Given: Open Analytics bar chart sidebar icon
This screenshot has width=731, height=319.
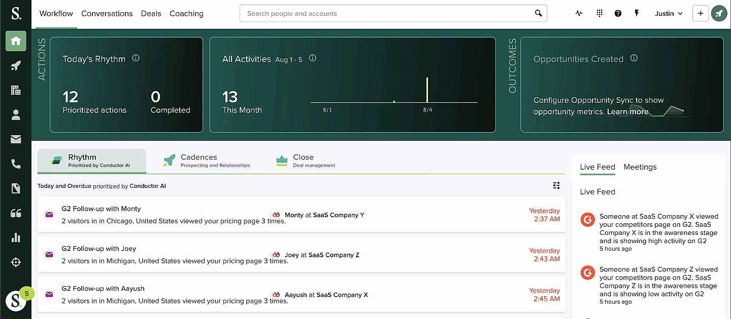Looking at the screenshot, I should click(16, 237).
